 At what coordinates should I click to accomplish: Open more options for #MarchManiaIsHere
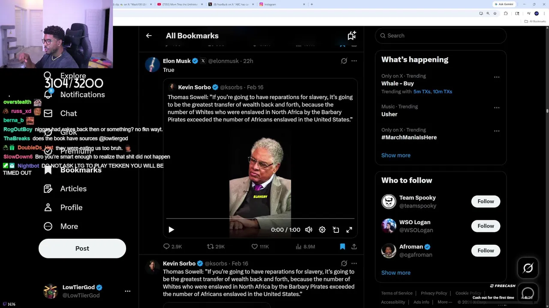coord(497,131)
